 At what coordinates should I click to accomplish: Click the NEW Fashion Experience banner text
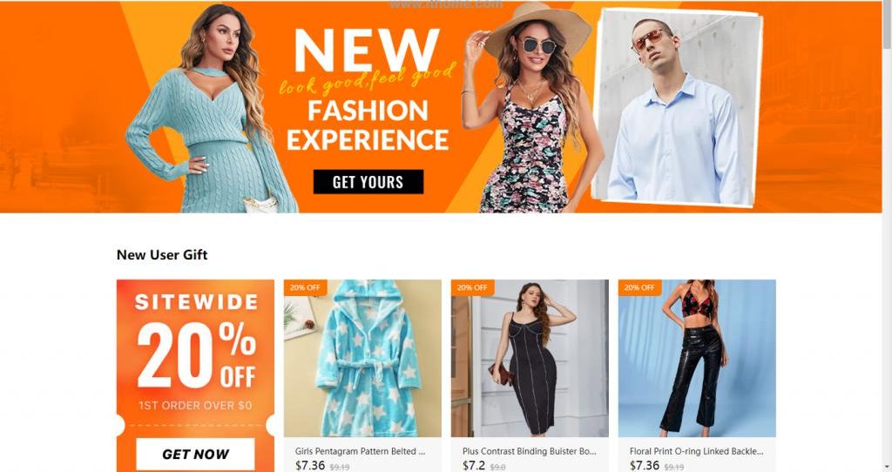(x=368, y=90)
